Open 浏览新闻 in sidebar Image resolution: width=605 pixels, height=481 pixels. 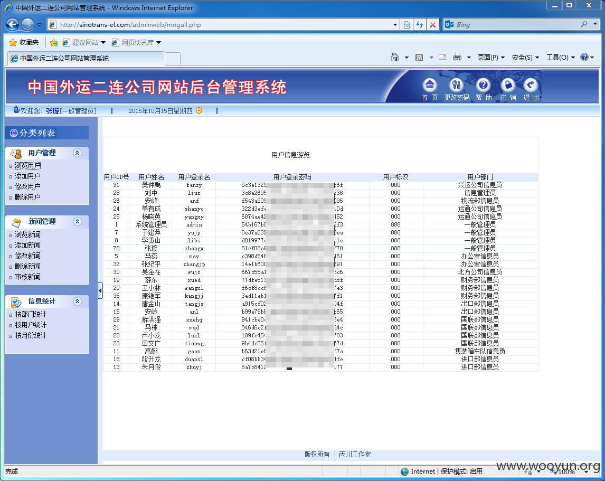28,235
